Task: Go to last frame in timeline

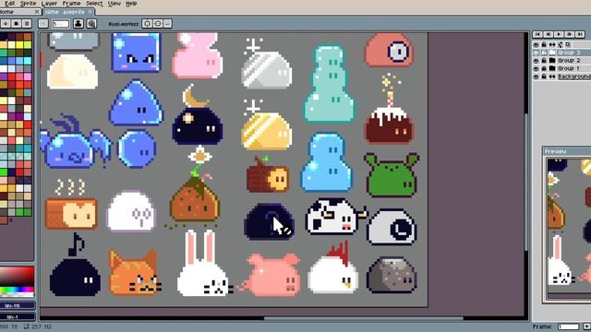Action: [x=580, y=34]
